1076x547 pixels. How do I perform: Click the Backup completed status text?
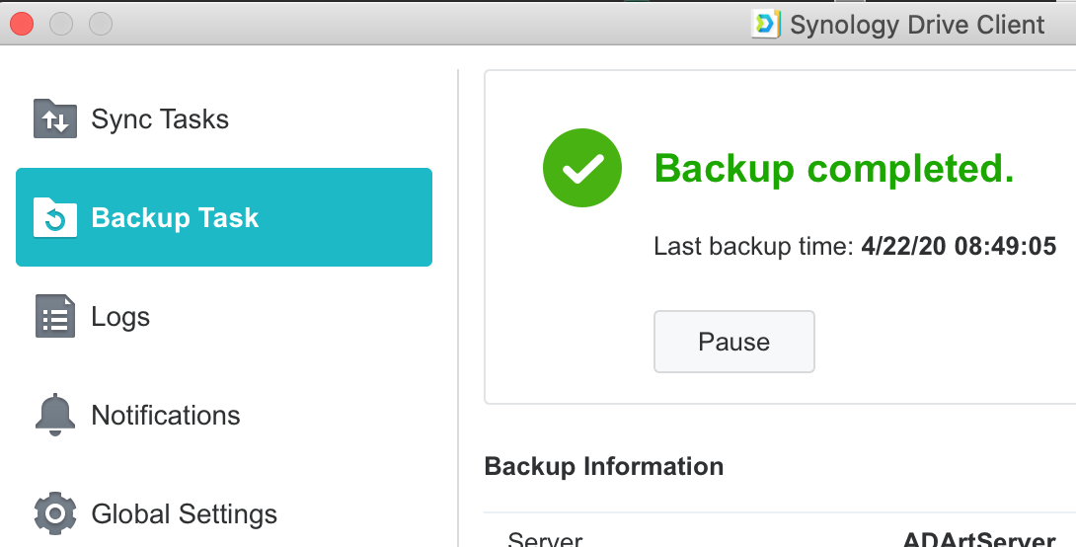[834, 168]
